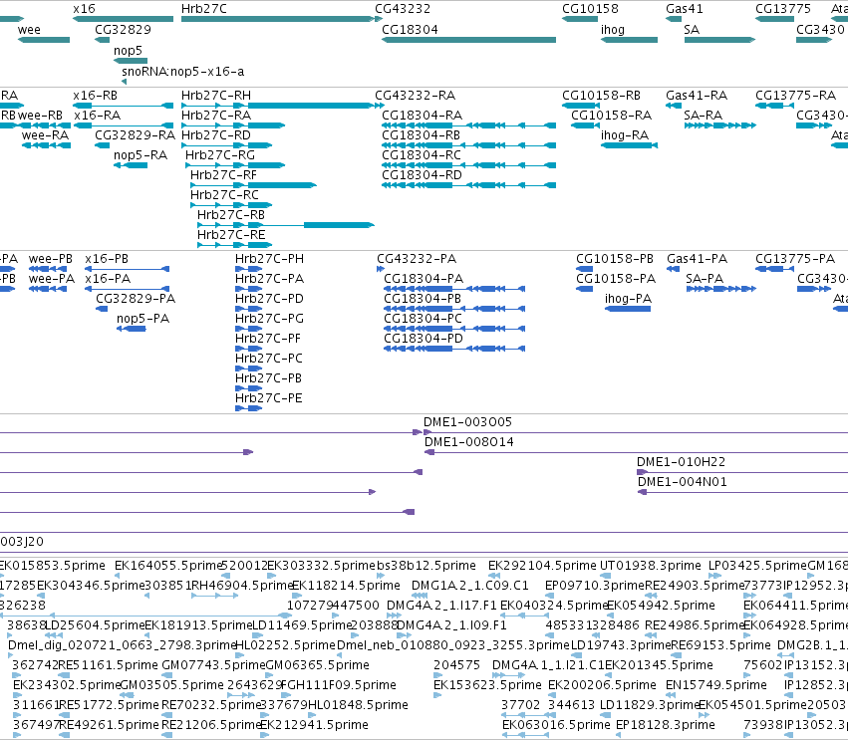Click the Hrb27C-RE transcript label
This screenshot has width=848, height=740.
tap(231, 235)
